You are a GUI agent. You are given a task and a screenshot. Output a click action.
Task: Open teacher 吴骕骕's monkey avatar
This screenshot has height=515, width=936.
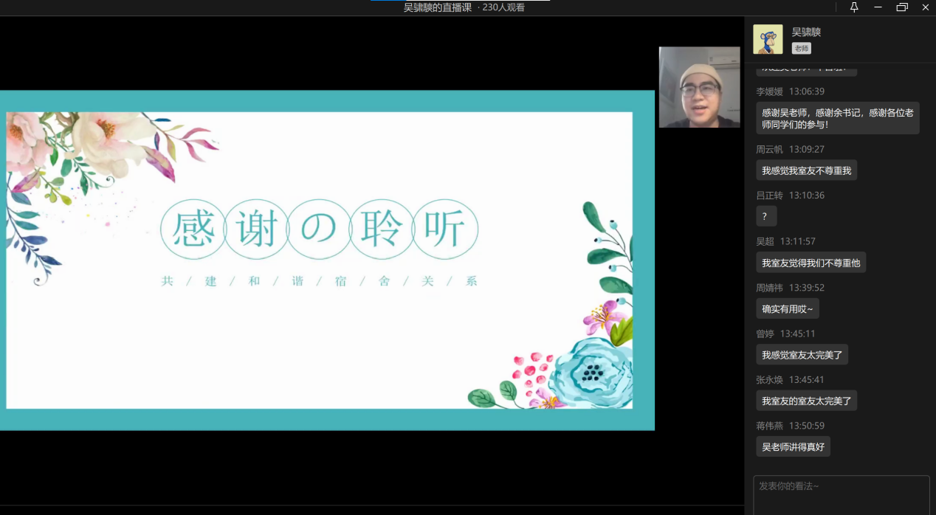(x=768, y=39)
